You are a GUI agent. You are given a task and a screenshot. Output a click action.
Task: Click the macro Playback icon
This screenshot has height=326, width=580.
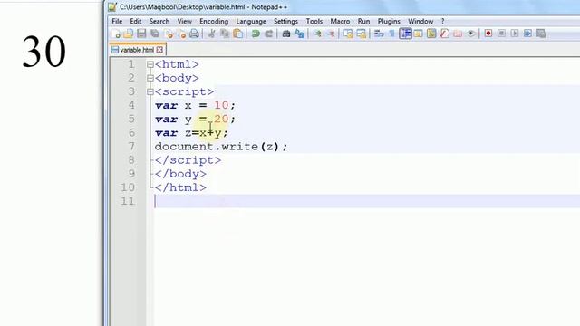click(x=515, y=34)
